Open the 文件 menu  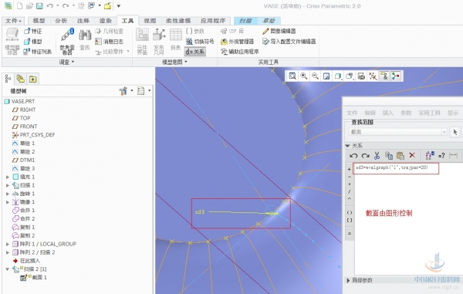click(x=14, y=21)
